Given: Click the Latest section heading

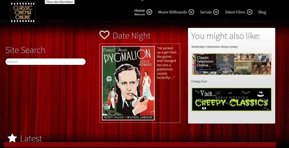Looking at the screenshot, I should [x=31, y=139].
